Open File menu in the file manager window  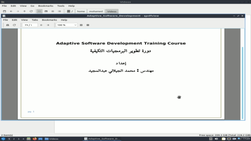point(4,6)
